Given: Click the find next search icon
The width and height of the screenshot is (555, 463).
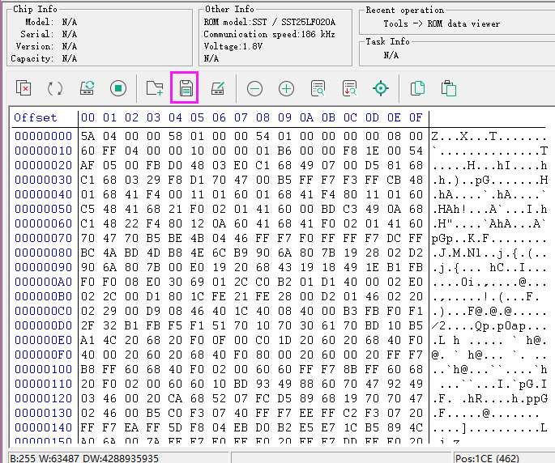Looking at the screenshot, I should [x=350, y=88].
